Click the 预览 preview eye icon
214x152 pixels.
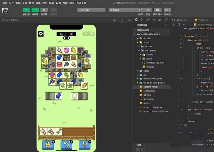147,10
